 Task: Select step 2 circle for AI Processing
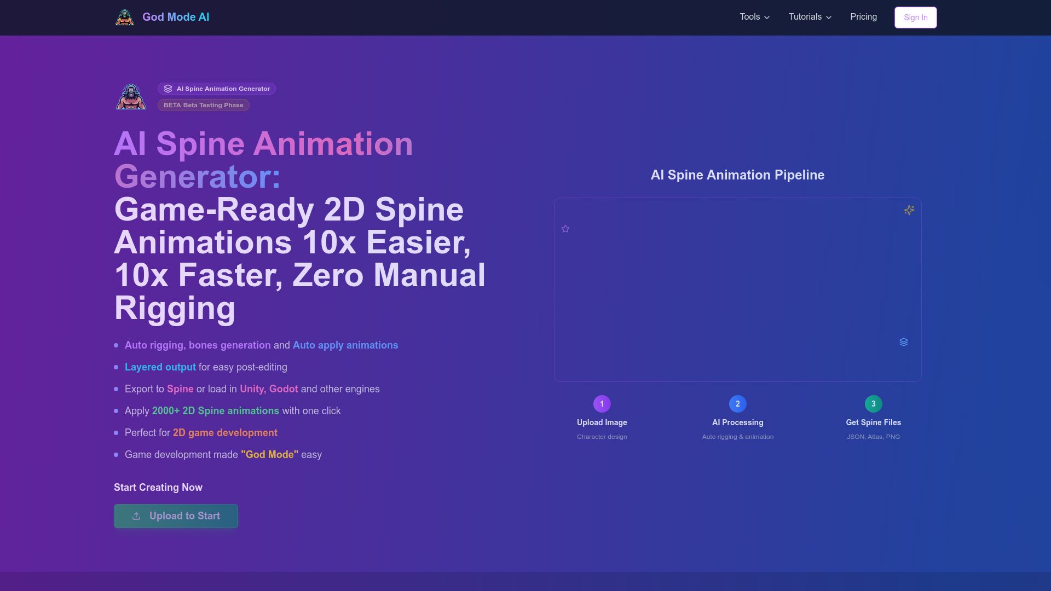tap(738, 404)
